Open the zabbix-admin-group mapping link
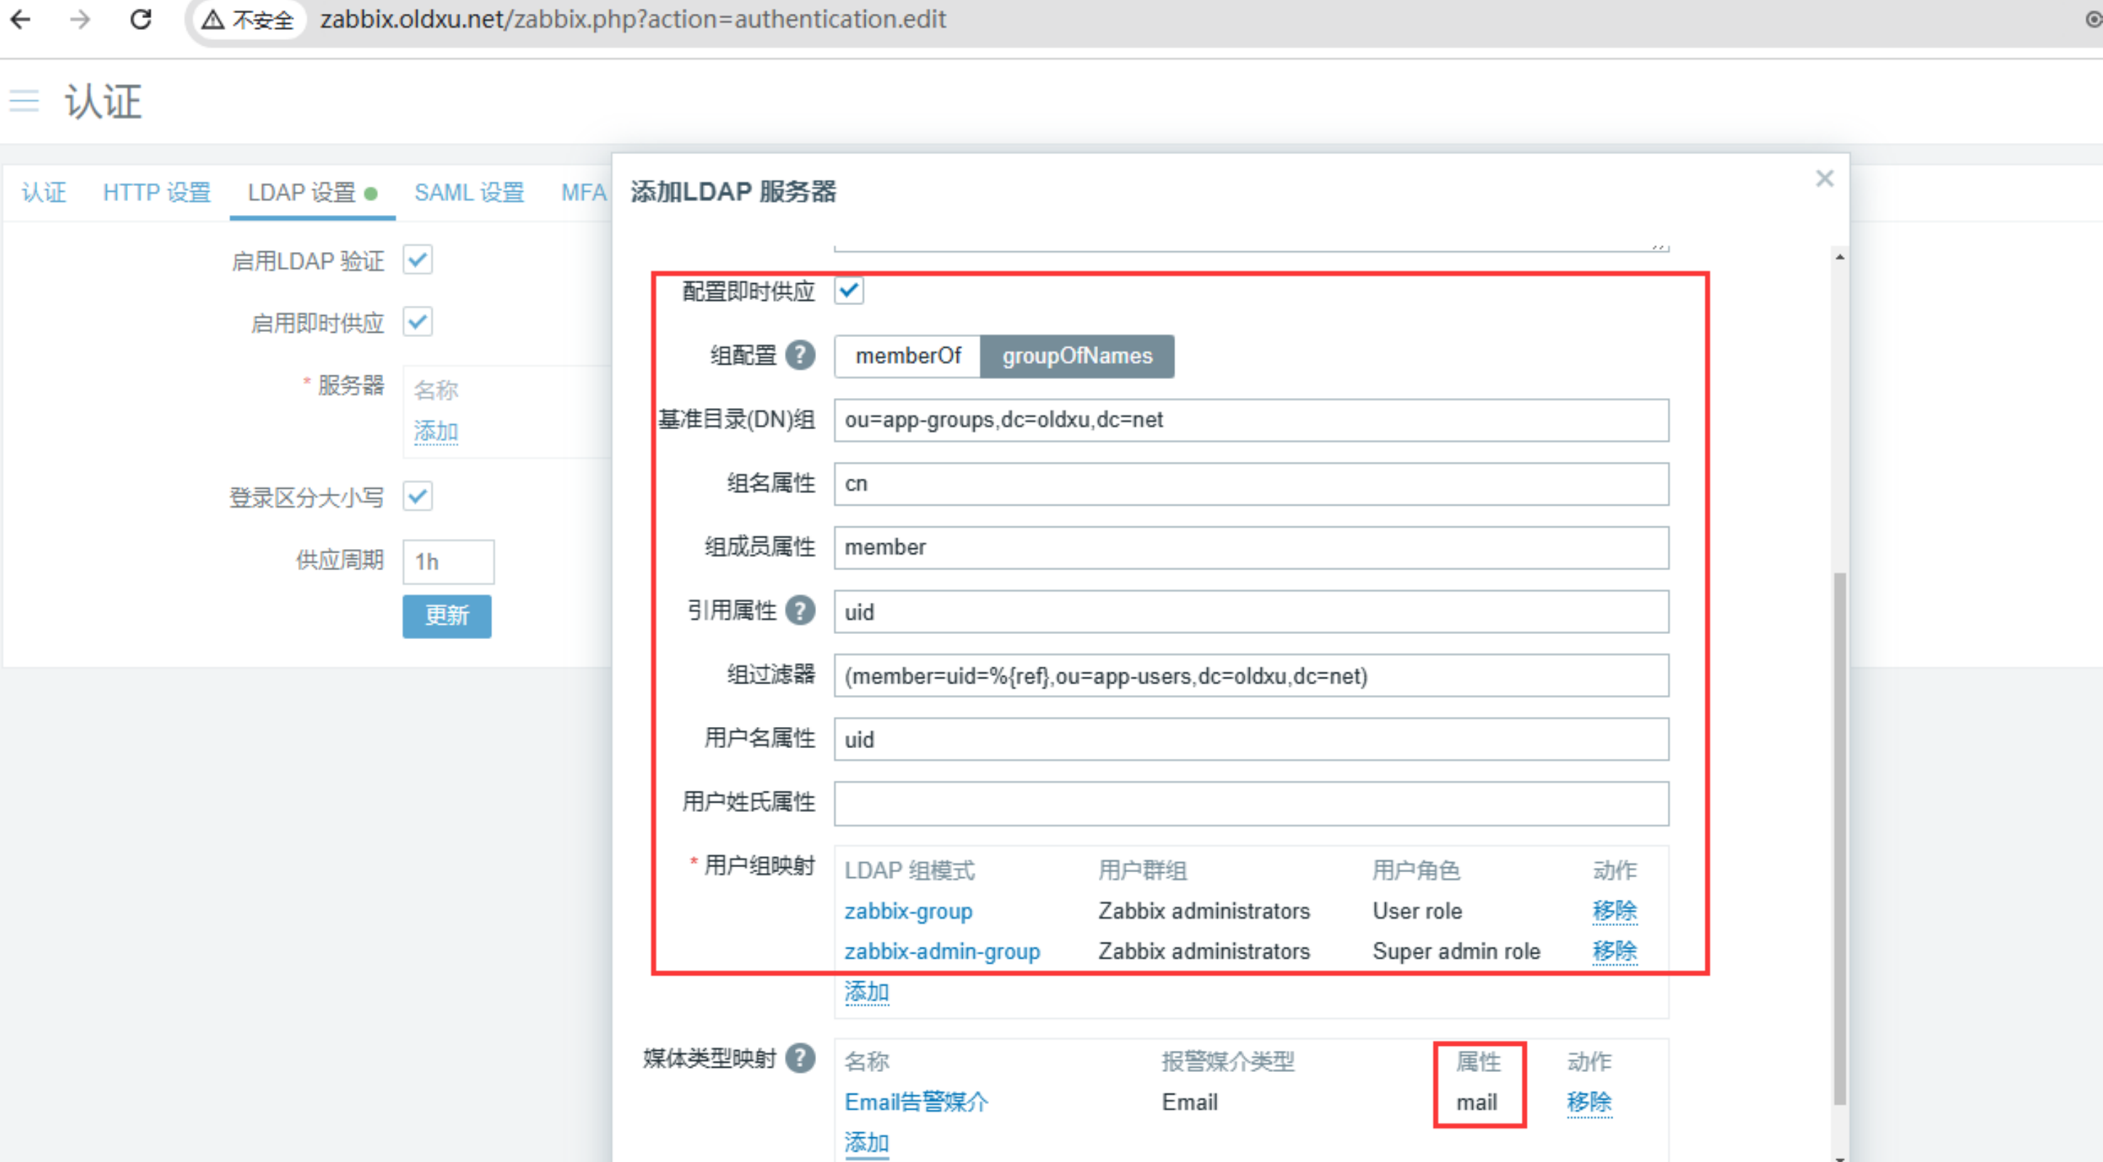Image resolution: width=2103 pixels, height=1162 pixels. pos(942,951)
